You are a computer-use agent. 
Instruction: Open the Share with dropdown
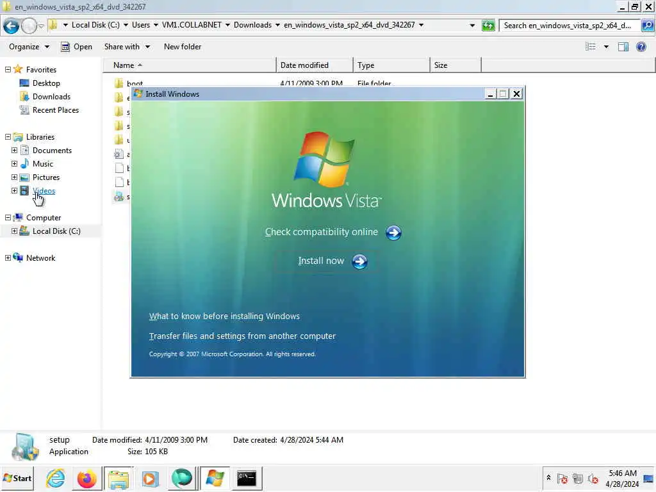[x=127, y=47]
